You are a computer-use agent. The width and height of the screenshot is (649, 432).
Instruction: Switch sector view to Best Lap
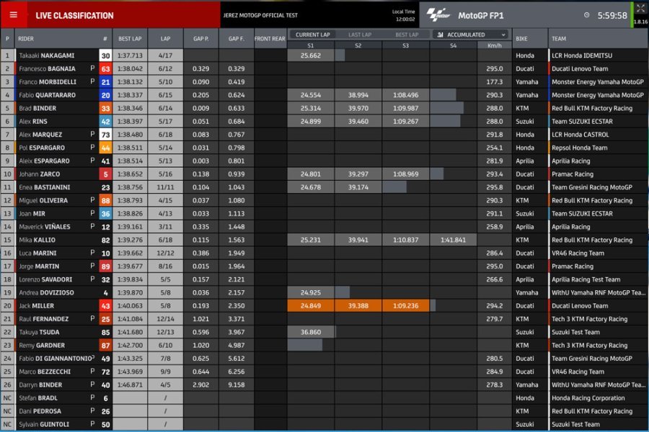pyautogui.click(x=407, y=35)
